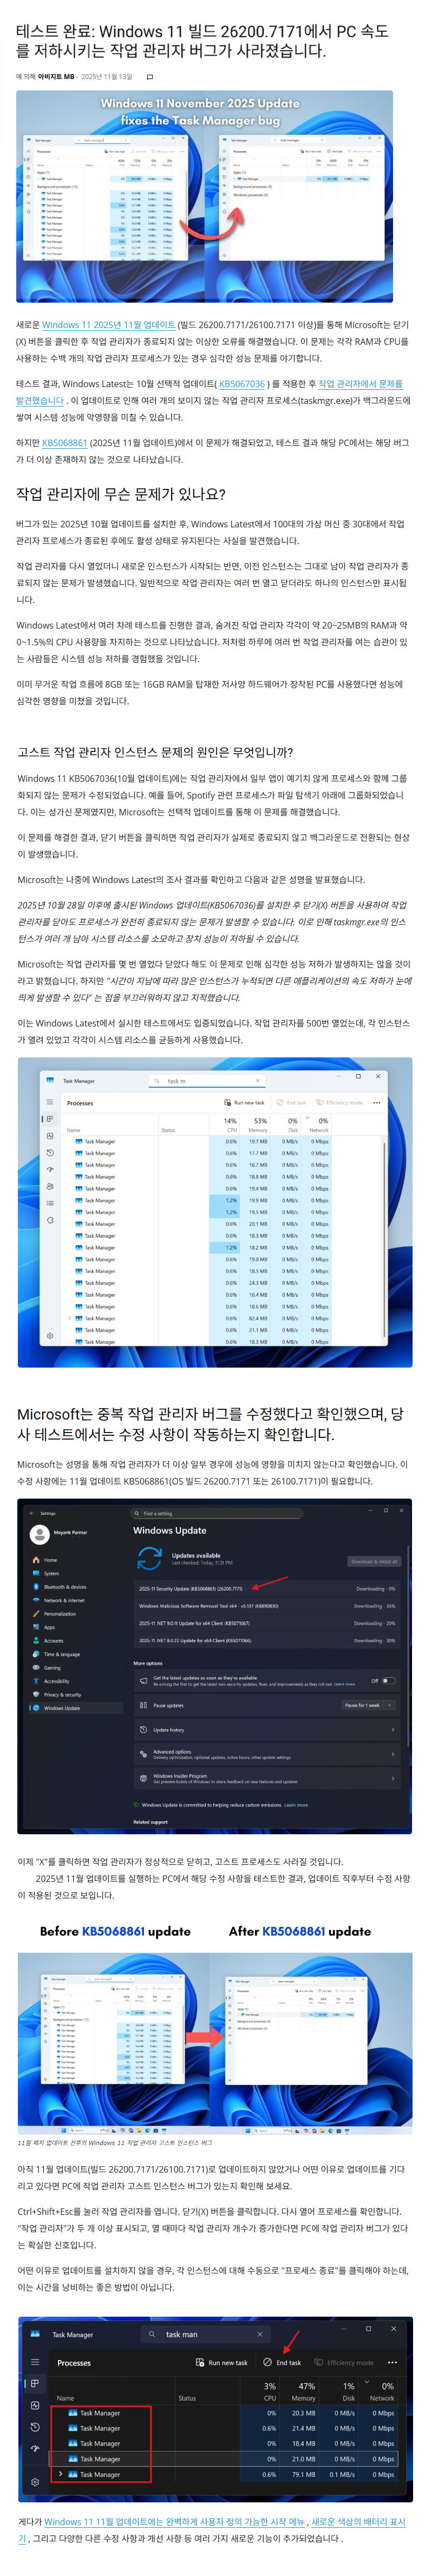The image size is (425, 2576).
Task: Select App history sidebar icon in bottom Task Manager screenshot
Action: tap(35, 2427)
